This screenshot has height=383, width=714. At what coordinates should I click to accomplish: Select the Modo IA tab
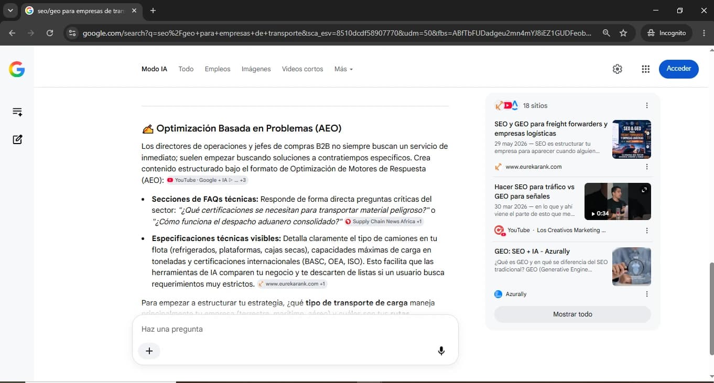coord(154,69)
